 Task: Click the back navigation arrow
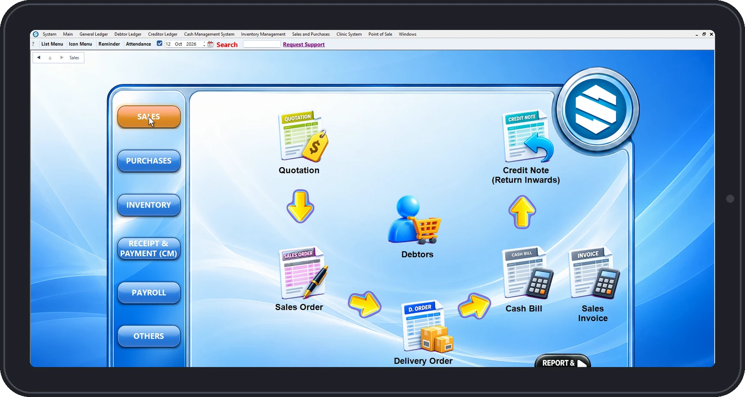point(39,57)
